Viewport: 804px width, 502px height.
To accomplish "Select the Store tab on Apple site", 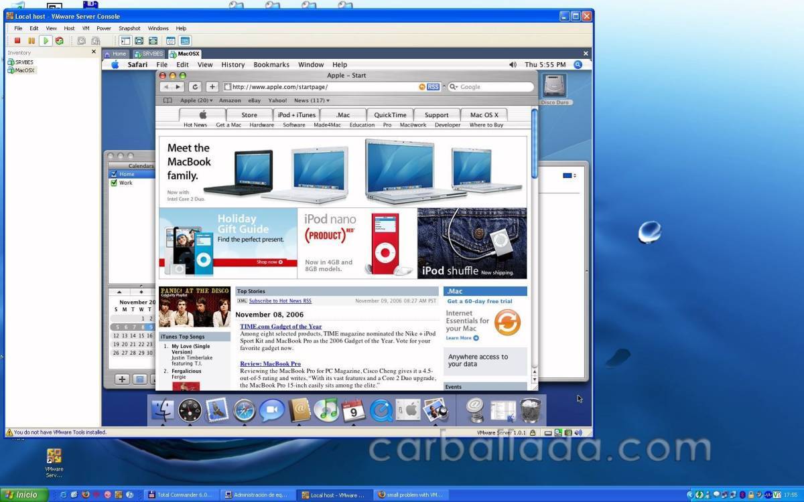I will click(x=249, y=114).
